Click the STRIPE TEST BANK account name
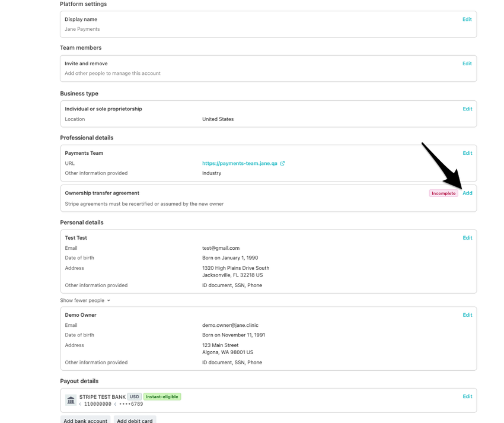The height and width of the screenshot is (423, 504). click(x=103, y=397)
